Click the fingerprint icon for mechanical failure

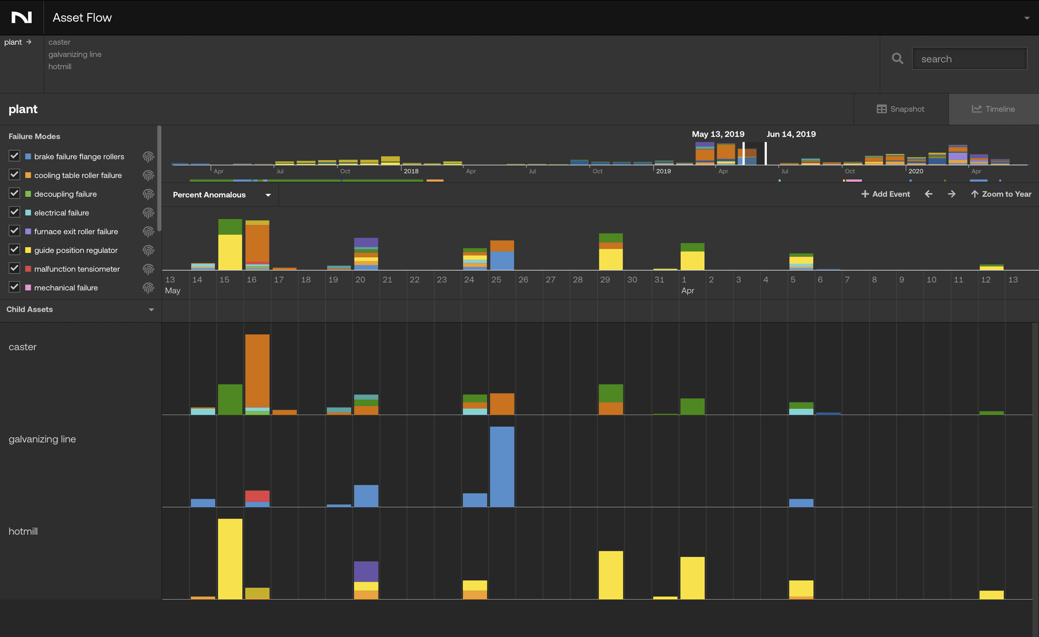148,288
